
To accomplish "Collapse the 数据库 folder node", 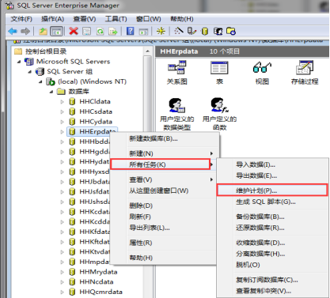I will [x=51, y=92].
